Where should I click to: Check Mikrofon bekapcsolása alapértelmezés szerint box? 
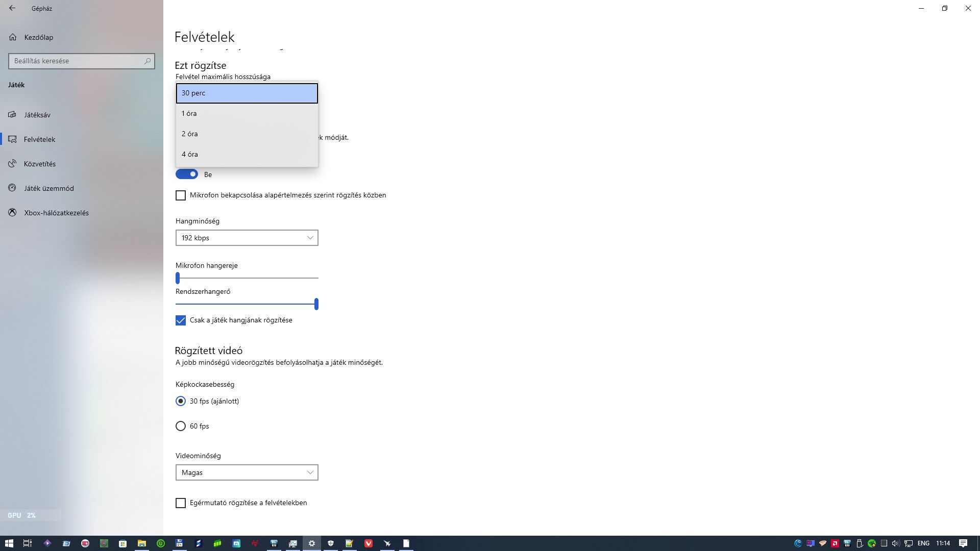point(181,195)
